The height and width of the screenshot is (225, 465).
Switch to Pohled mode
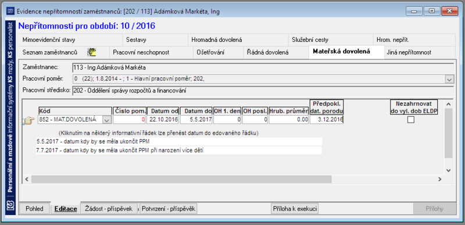(x=34, y=209)
